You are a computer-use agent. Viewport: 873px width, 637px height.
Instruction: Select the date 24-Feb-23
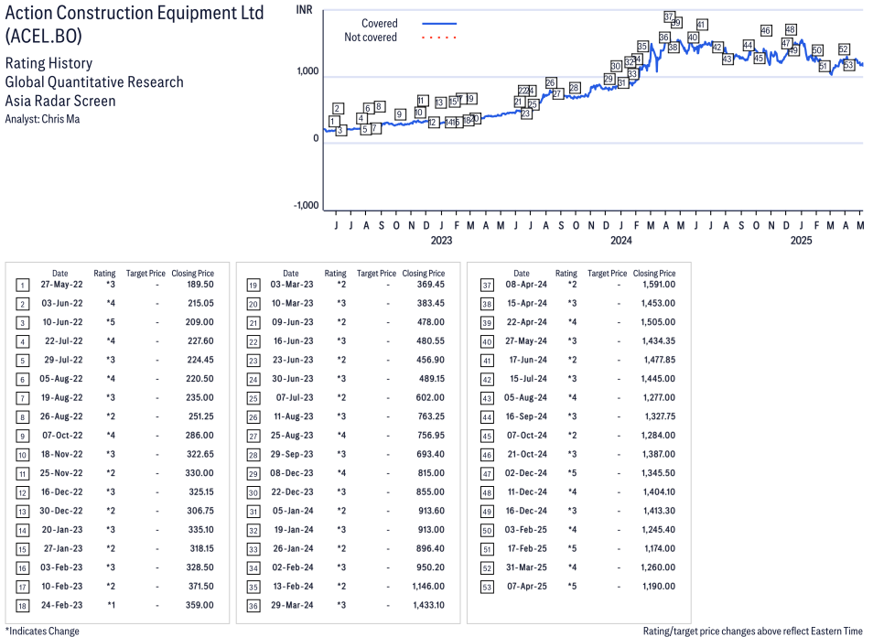[62, 605]
